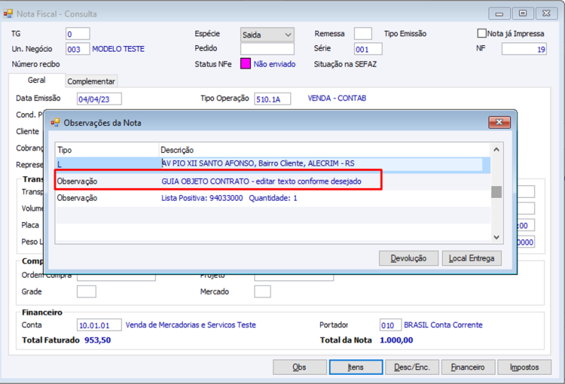Image resolution: width=565 pixels, height=384 pixels.
Task: Click the NF field showing 19
Action: [x=524, y=49]
